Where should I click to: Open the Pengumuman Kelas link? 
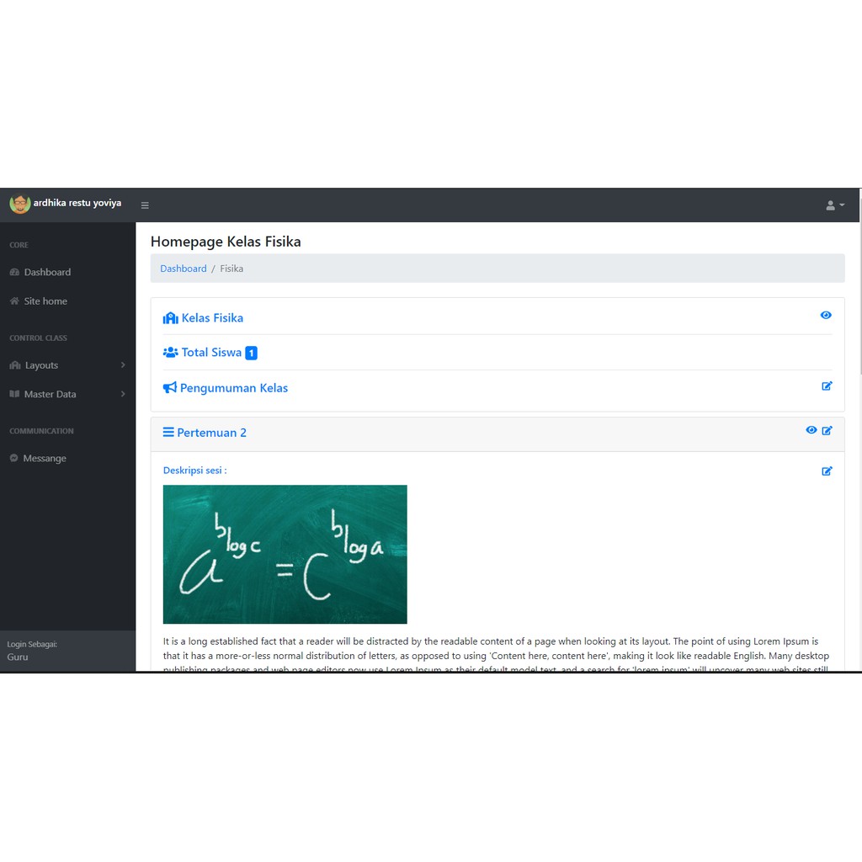point(234,388)
